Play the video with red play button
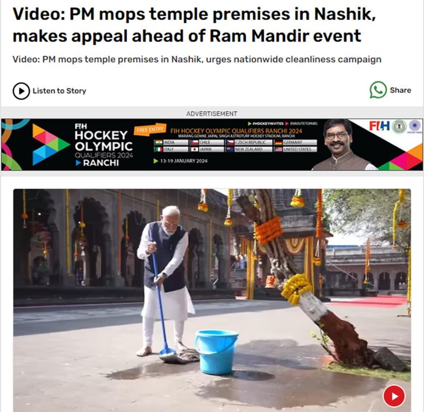This screenshot has width=424, height=412. click(x=394, y=396)
